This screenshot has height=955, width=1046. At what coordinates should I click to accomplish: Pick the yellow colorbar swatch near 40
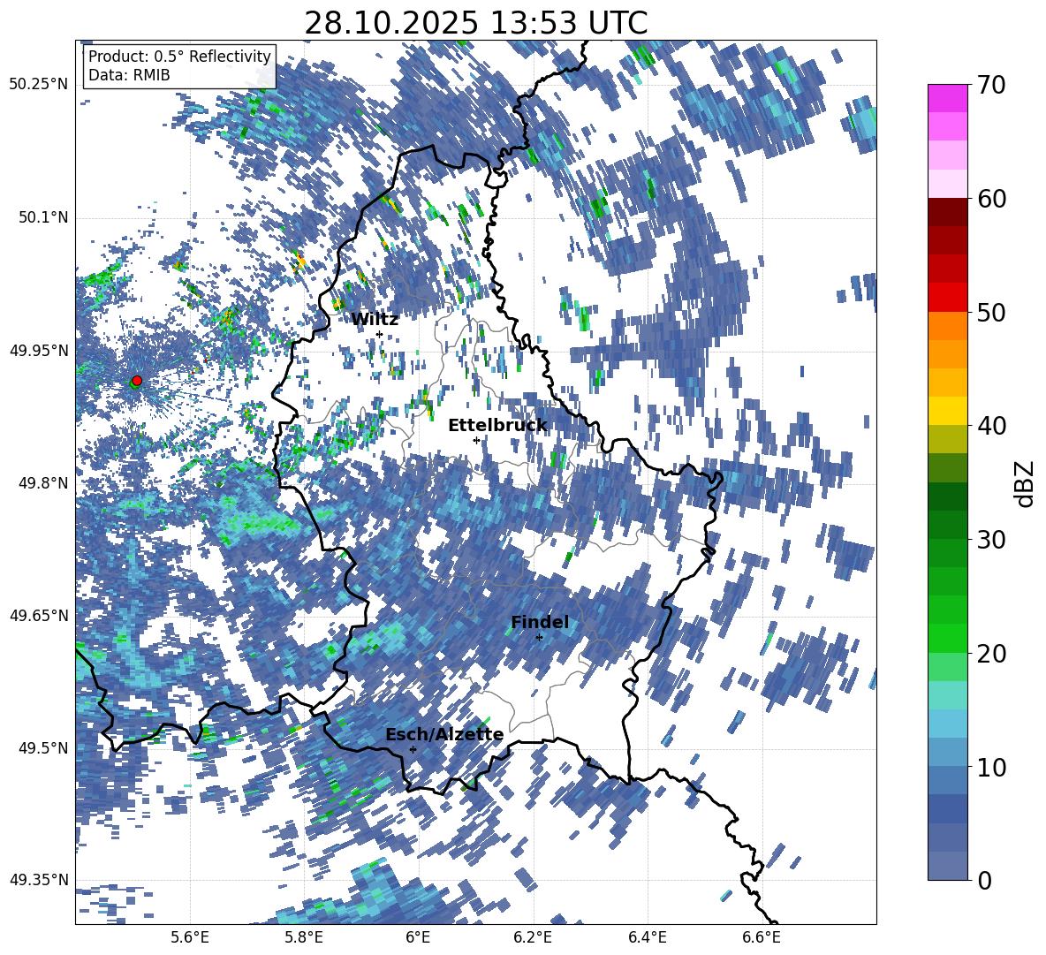click(x=947, y=411)
